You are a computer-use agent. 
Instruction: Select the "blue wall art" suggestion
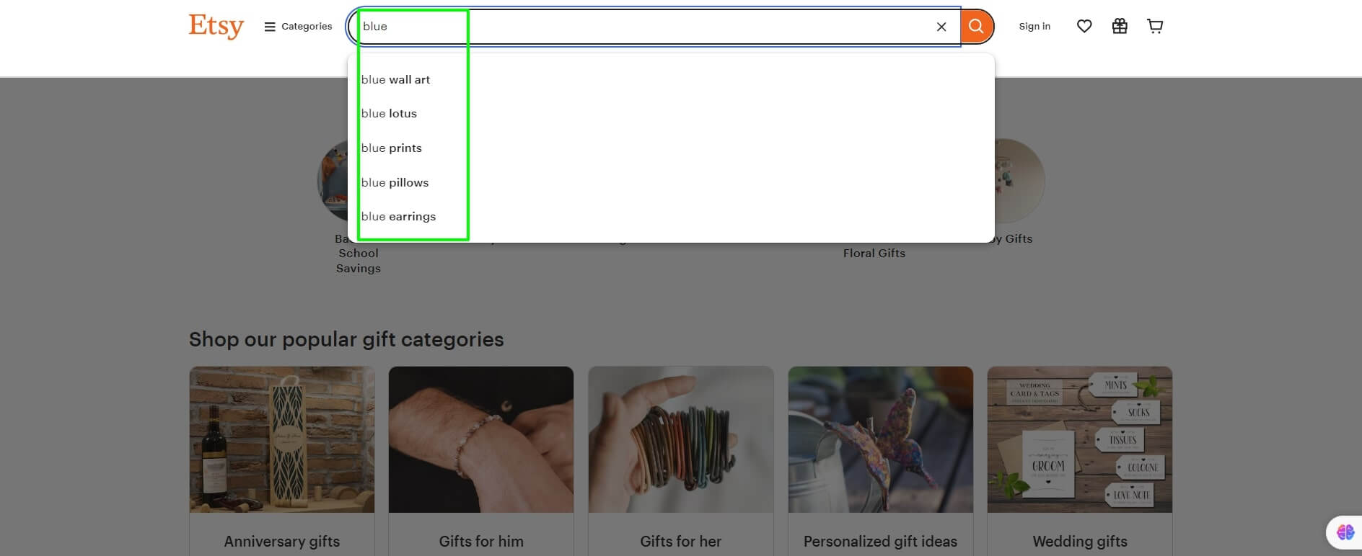(395, 80)
